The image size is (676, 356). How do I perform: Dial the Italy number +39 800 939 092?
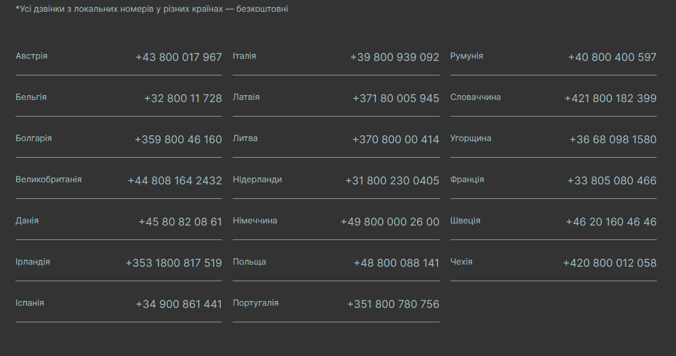tap(395, 57)
